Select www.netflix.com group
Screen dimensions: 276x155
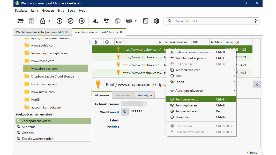tap(43, 92)
